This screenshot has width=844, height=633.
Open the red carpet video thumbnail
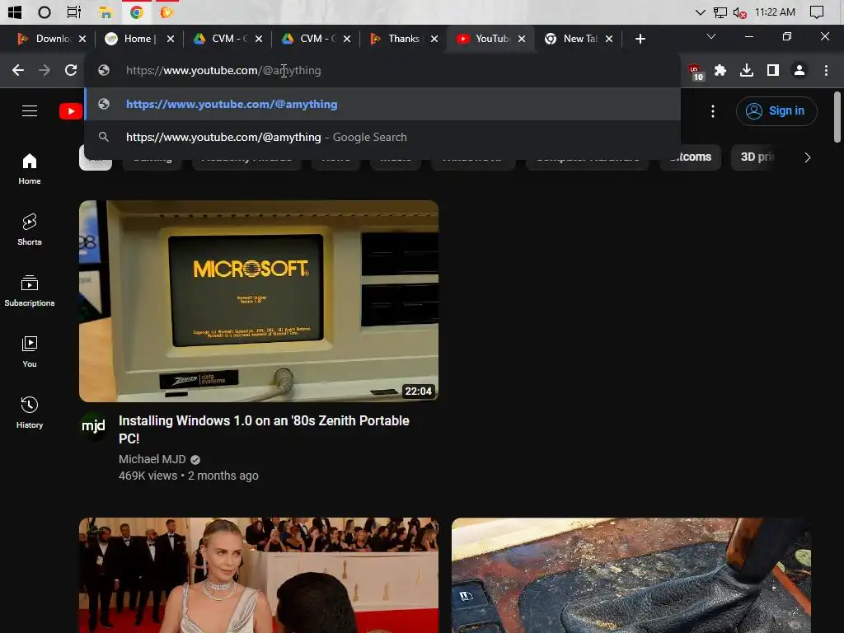point(259,575)
